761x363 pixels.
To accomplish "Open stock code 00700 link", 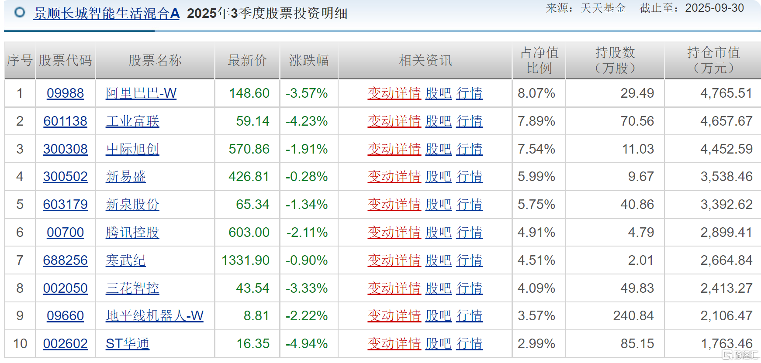I will [x=65, y=233].
